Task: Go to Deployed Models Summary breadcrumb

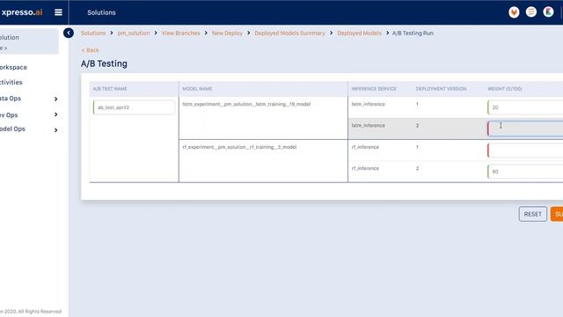Action: (289, 33)
